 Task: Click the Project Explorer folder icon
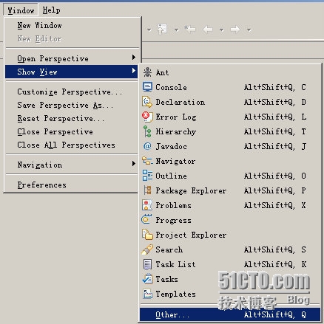coord(147,235)
